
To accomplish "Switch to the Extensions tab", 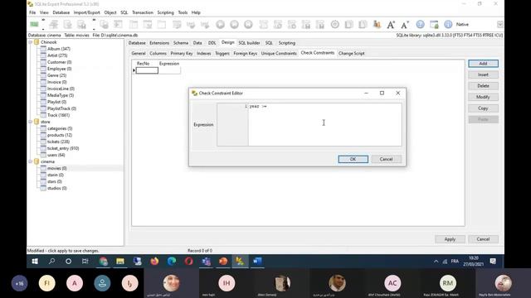I will click(159, 43).
